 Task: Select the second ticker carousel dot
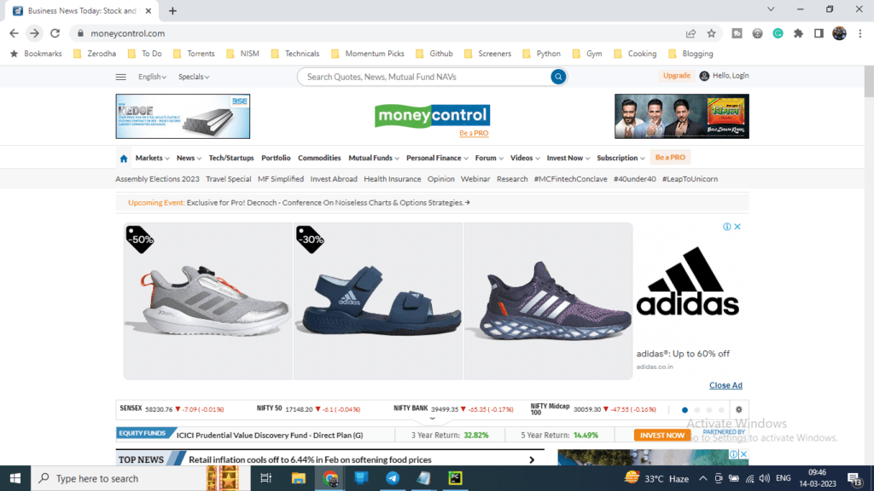point(696,410)
